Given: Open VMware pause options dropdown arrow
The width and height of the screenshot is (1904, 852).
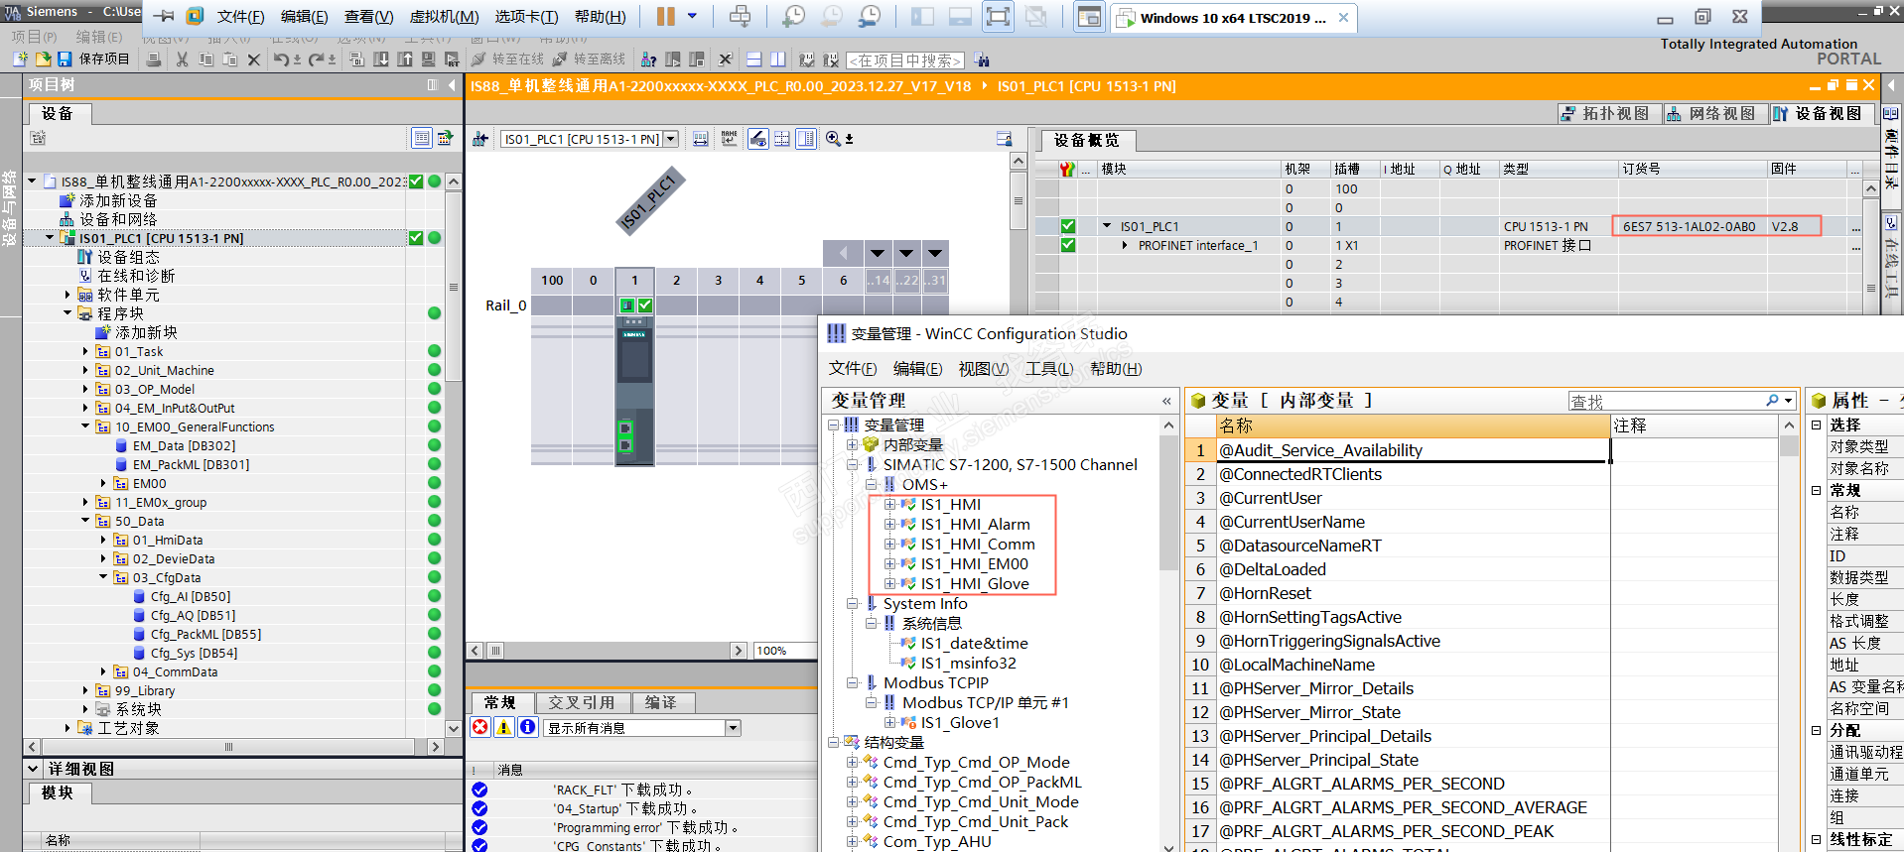Looking at the screenshot, I should 692,16.
